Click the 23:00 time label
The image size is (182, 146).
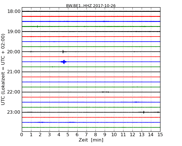click(14, 112)
